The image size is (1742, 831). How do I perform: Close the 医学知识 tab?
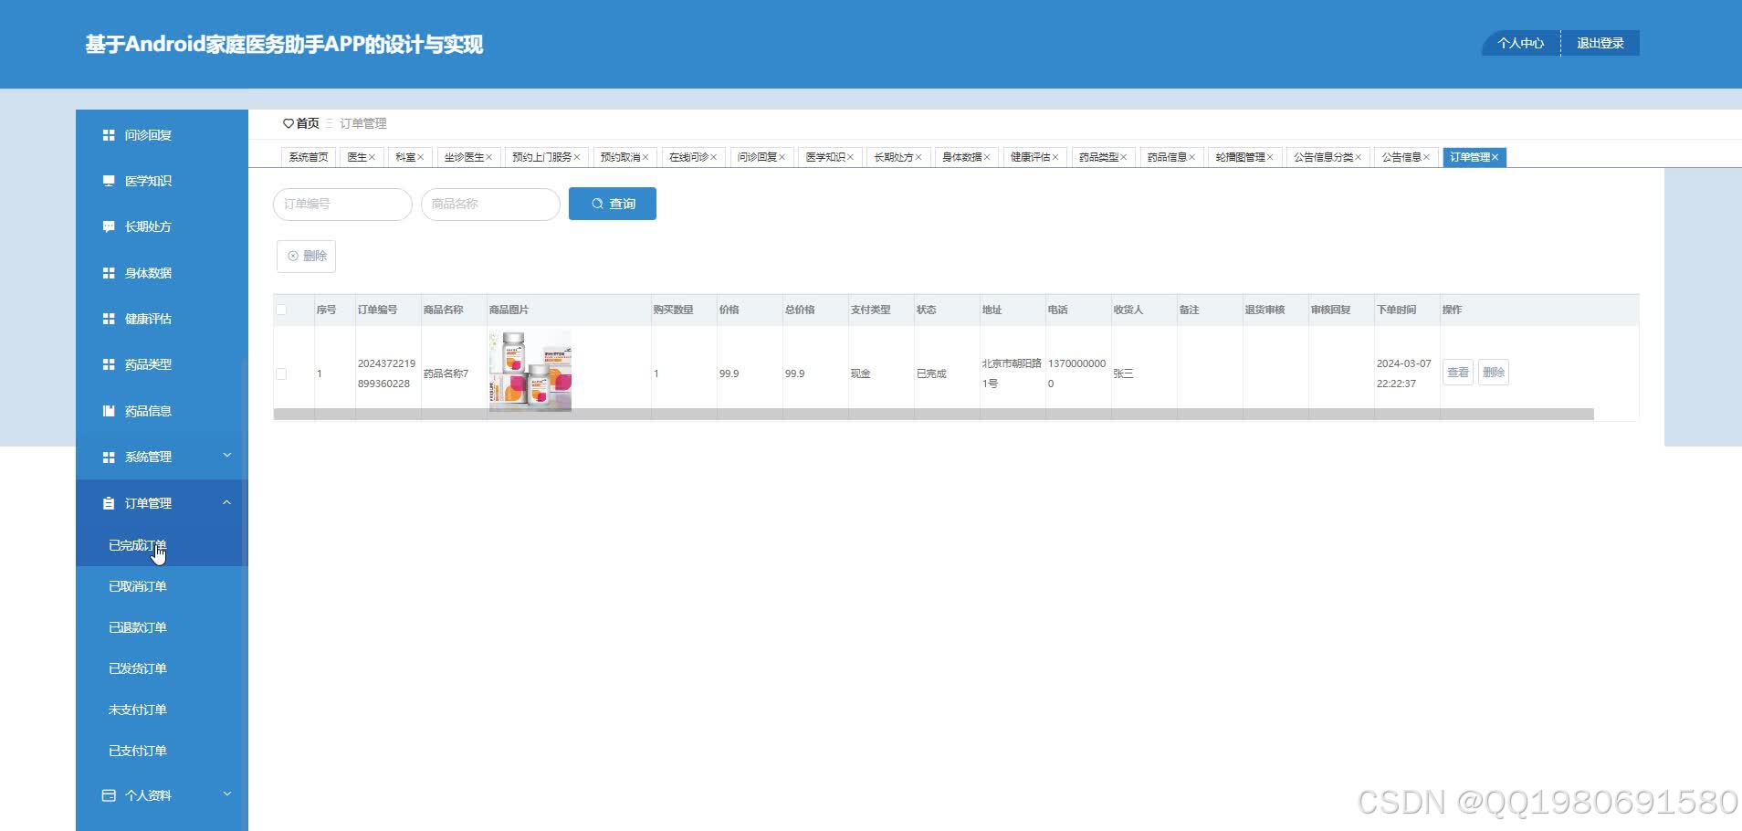point(850,157)
